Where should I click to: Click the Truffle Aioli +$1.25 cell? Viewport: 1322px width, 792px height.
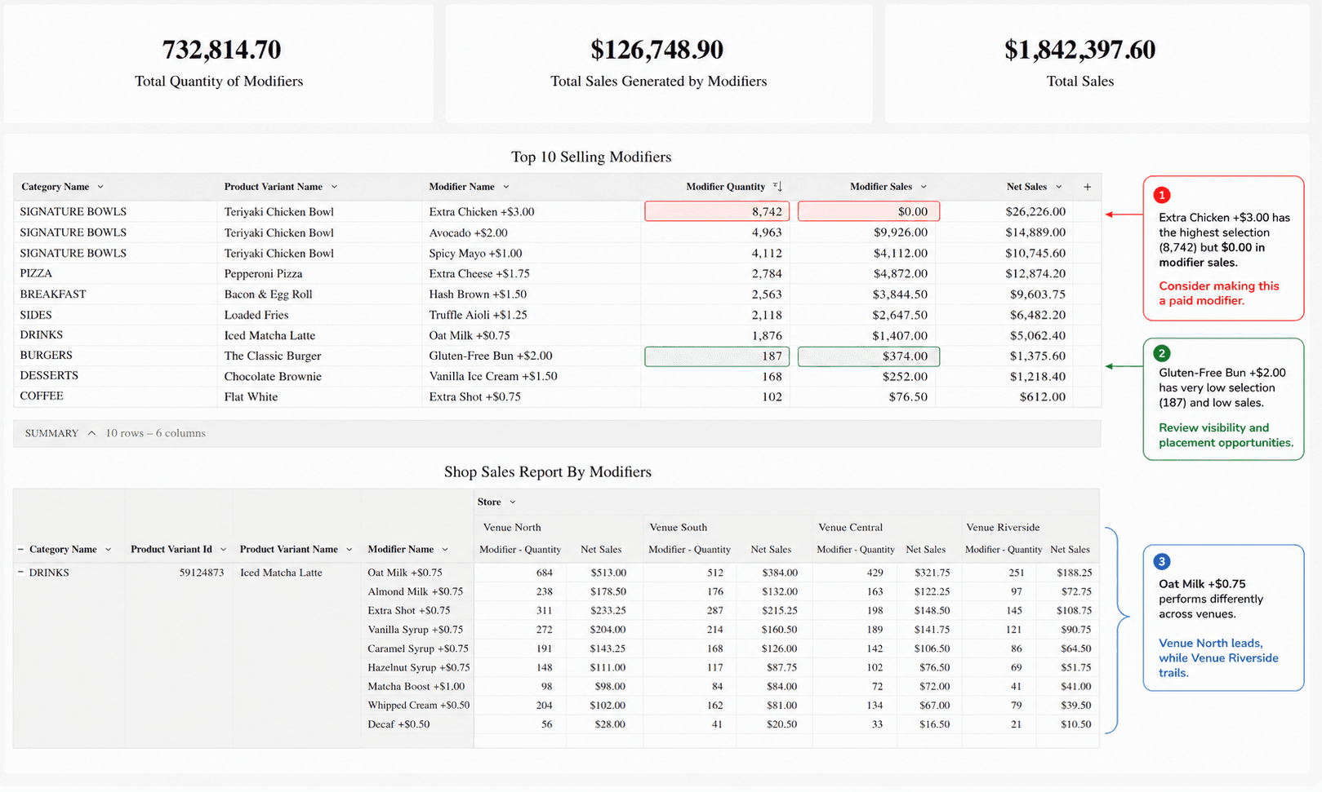[478, 315]
